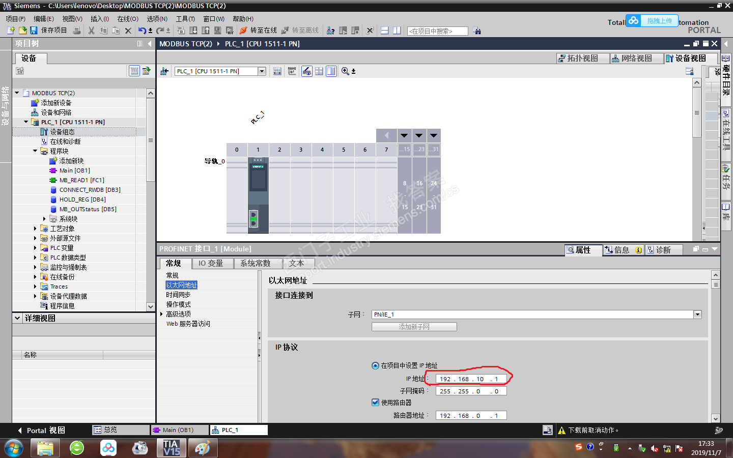Click the upload from device icon
Screen dimensions: 733x458
[206, 31]
